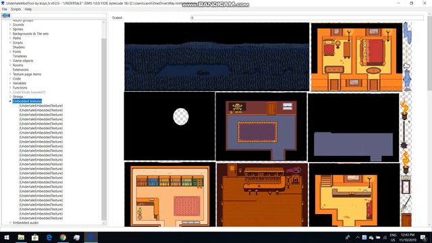Select the Sprites tree label
The image size is (432, 243).
click(x=18, y=29)
